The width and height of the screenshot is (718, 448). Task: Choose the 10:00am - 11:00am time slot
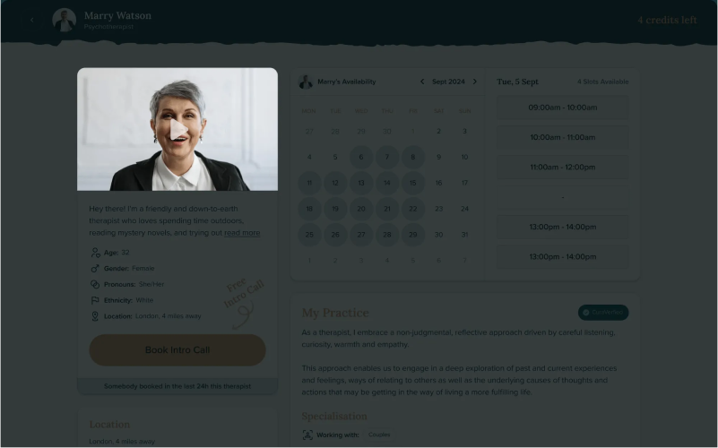(x=562, y=137)
